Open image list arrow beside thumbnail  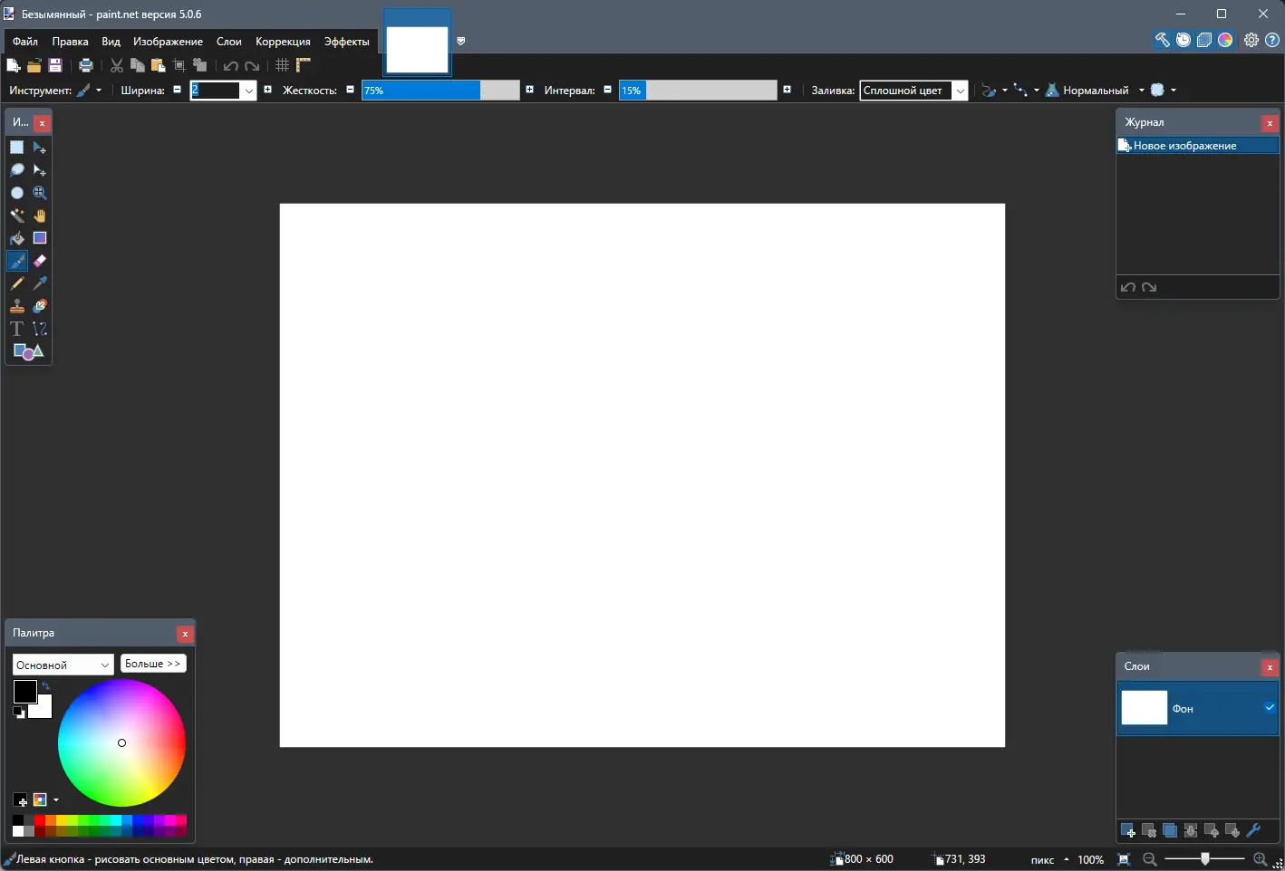pos(461,41)
